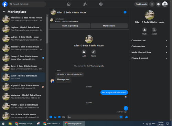
Task: Click the Facebook logo
Action: [x=5, y=4]
